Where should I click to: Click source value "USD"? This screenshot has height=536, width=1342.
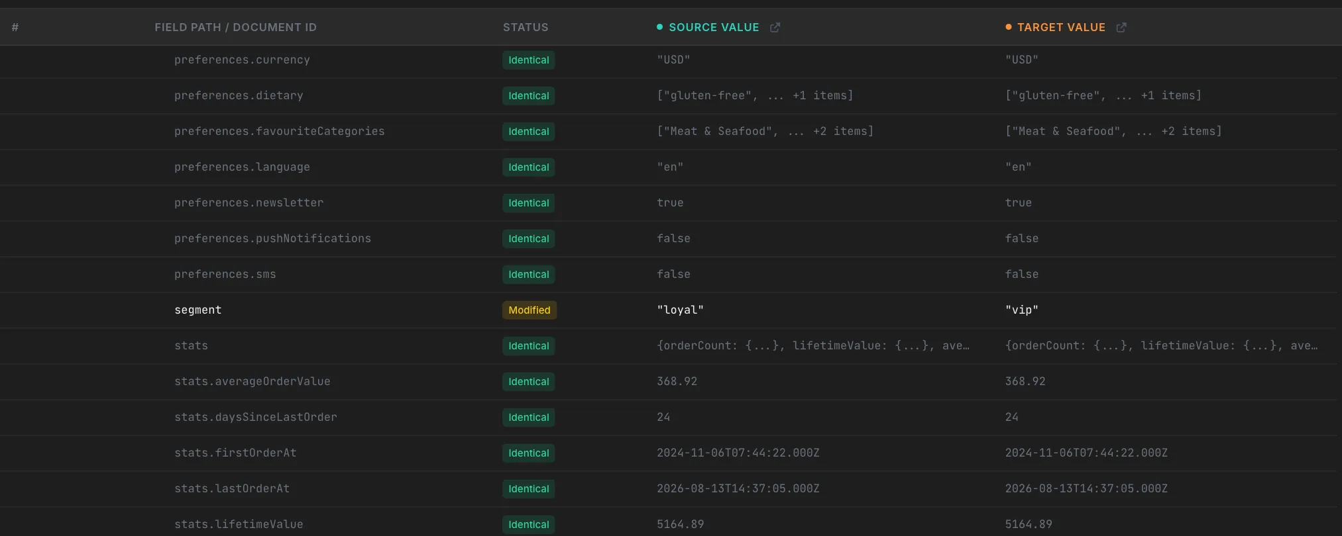click(x=673, y=60)
